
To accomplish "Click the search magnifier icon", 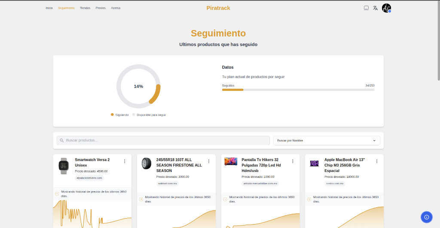I will (x=62, y=140).
